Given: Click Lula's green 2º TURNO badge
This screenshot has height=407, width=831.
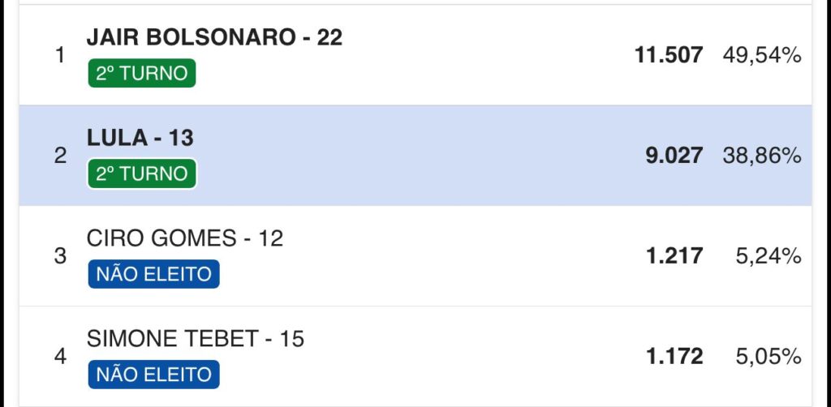Looking at the screenshot, I should click(141, 174).
